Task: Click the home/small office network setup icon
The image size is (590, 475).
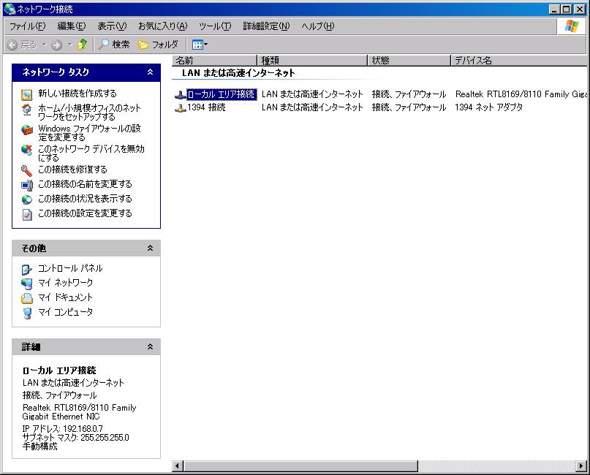Action: [x=27, y=110]
